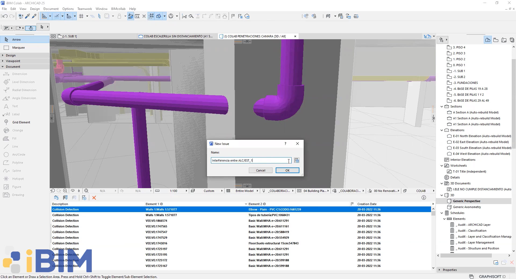Open the info icon above the collision list
The image size is (516, 279).
coord(424,198)
